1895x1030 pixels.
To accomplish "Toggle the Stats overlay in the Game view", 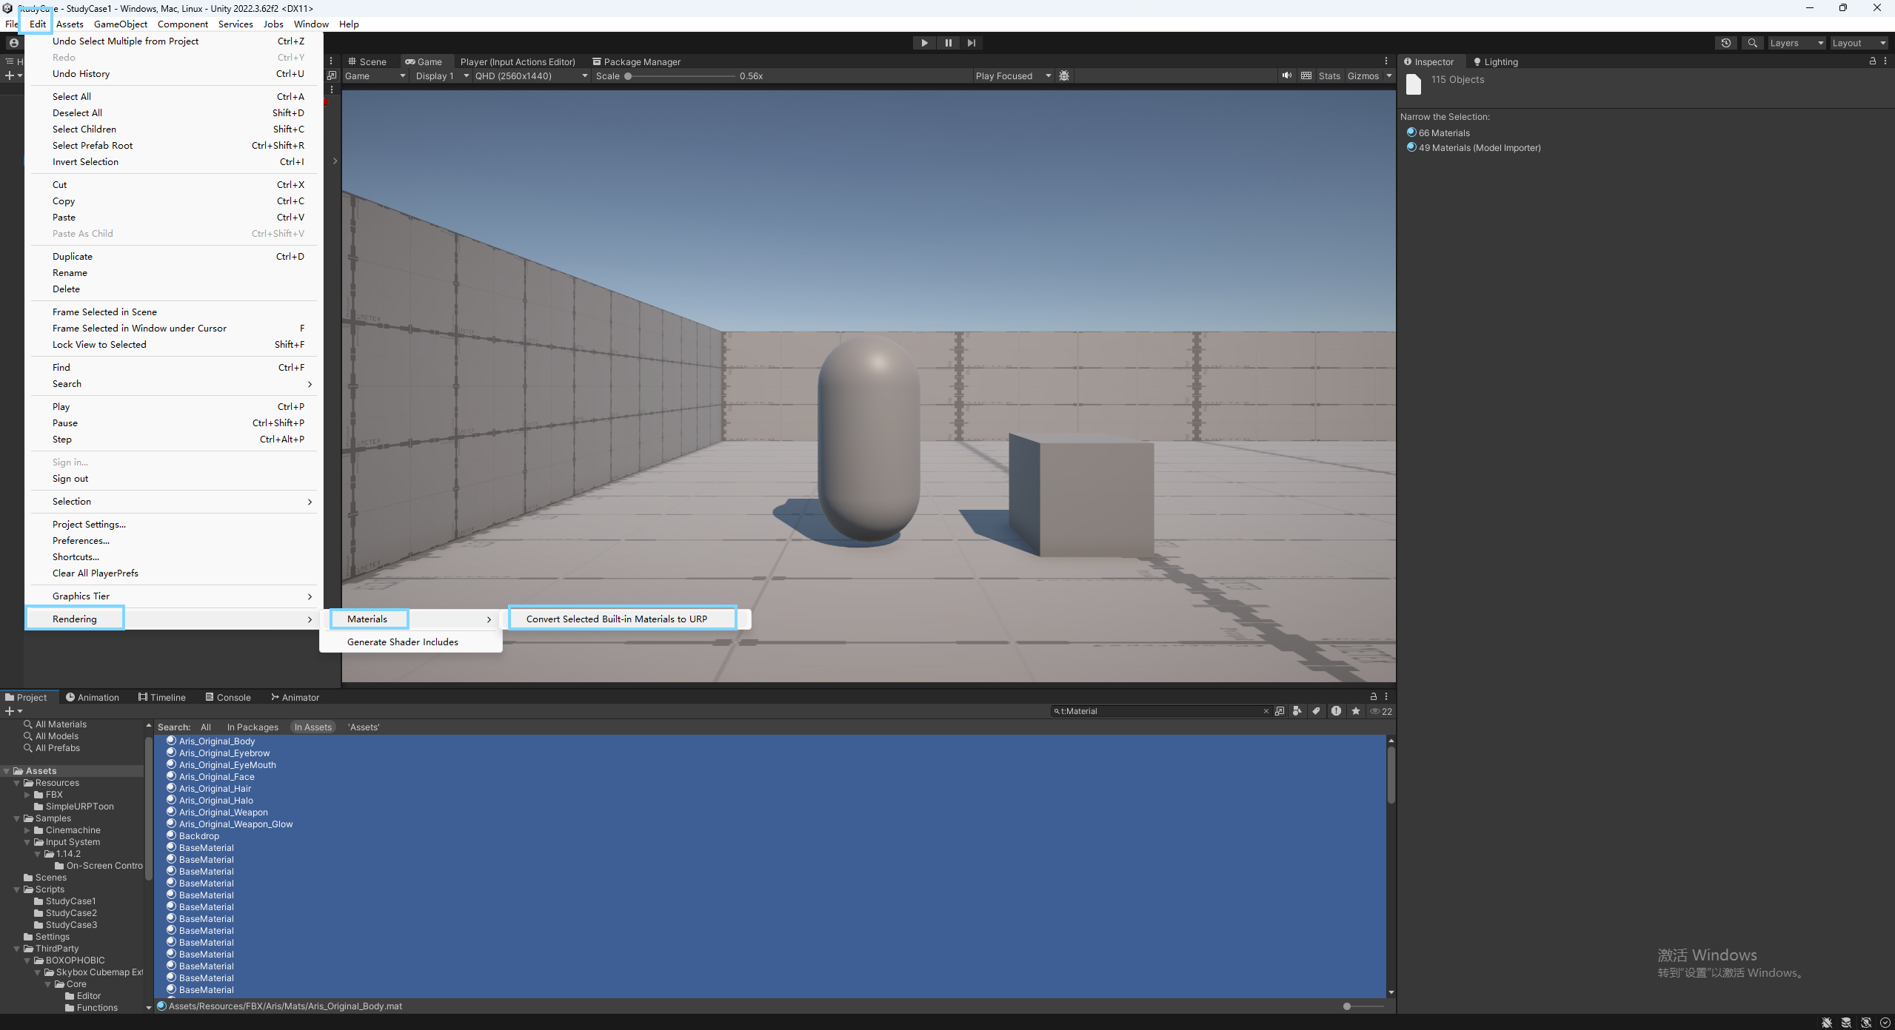I will 1329,75.
